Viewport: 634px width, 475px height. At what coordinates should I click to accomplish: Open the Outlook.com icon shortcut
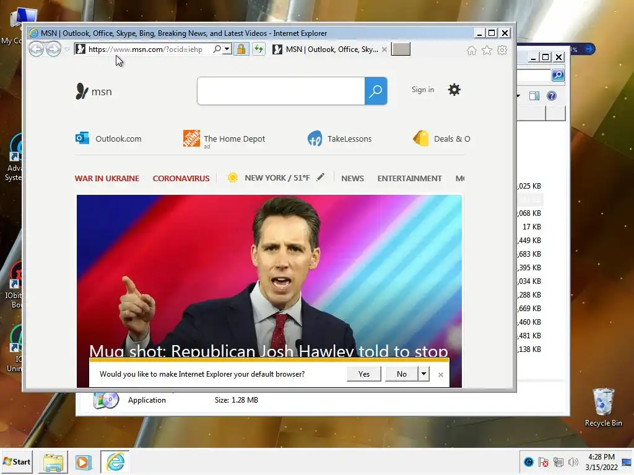82,138
